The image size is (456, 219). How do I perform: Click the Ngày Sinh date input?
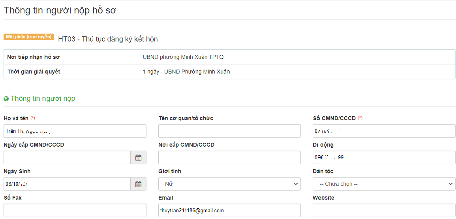coord(67,184)
